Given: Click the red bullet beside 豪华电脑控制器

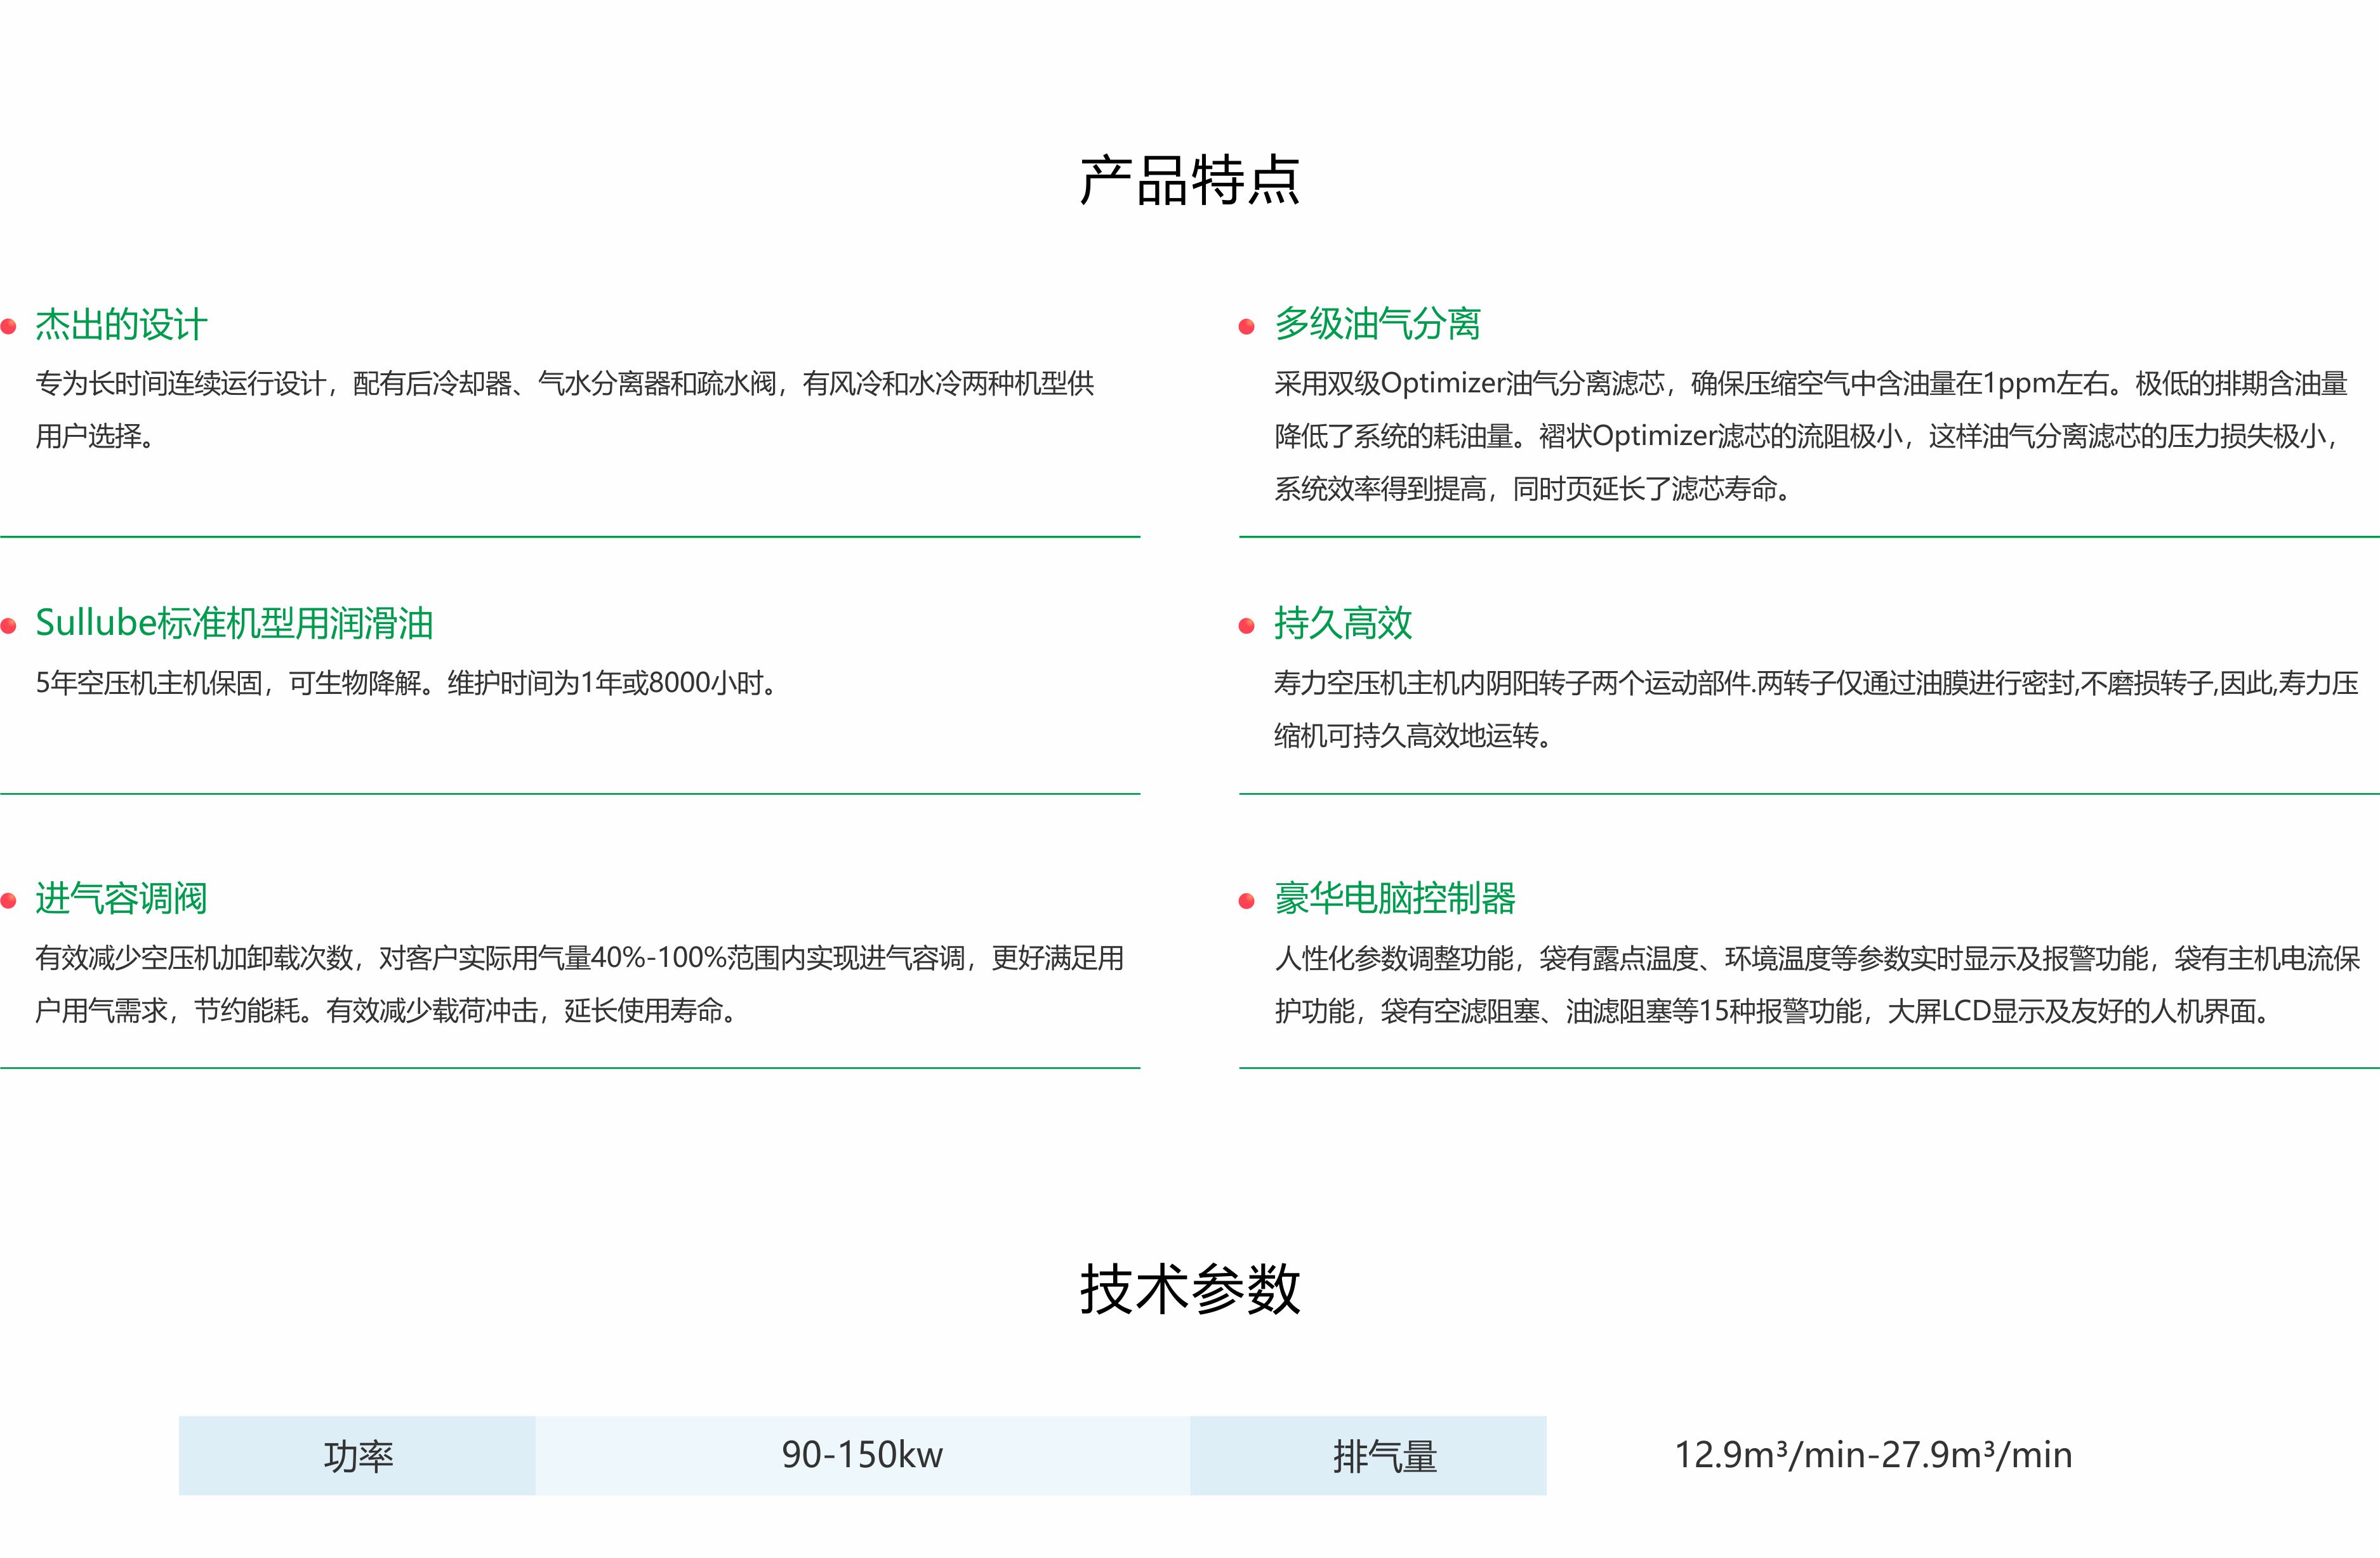Looking at the screenshot, I should pyautogui.click(x=1246, y=900).
